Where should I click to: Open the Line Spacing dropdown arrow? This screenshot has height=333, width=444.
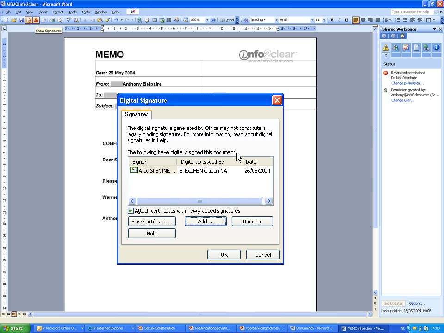click(390, 20)
